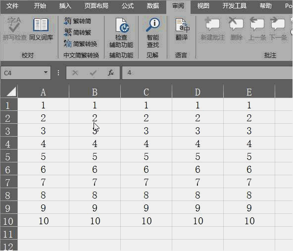Expand the Name Box dropdown arrow
Viewport: 293px width, 251px height.
point(46,72)
